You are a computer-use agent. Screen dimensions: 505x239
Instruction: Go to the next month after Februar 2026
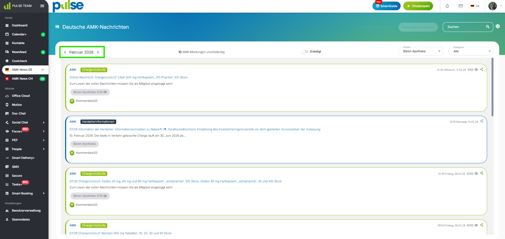pyautogui.click(x=98, y=52)
